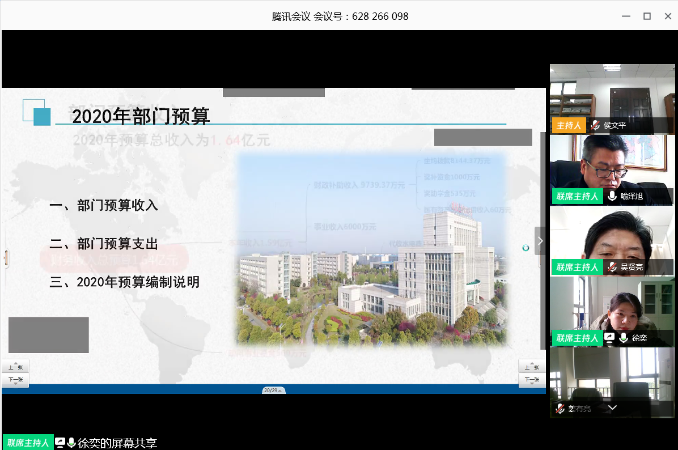Click the 联席主持人 badge on 喻泽旭's tile
The width and height of the screenshot is (678, 450).
[577, 196]
